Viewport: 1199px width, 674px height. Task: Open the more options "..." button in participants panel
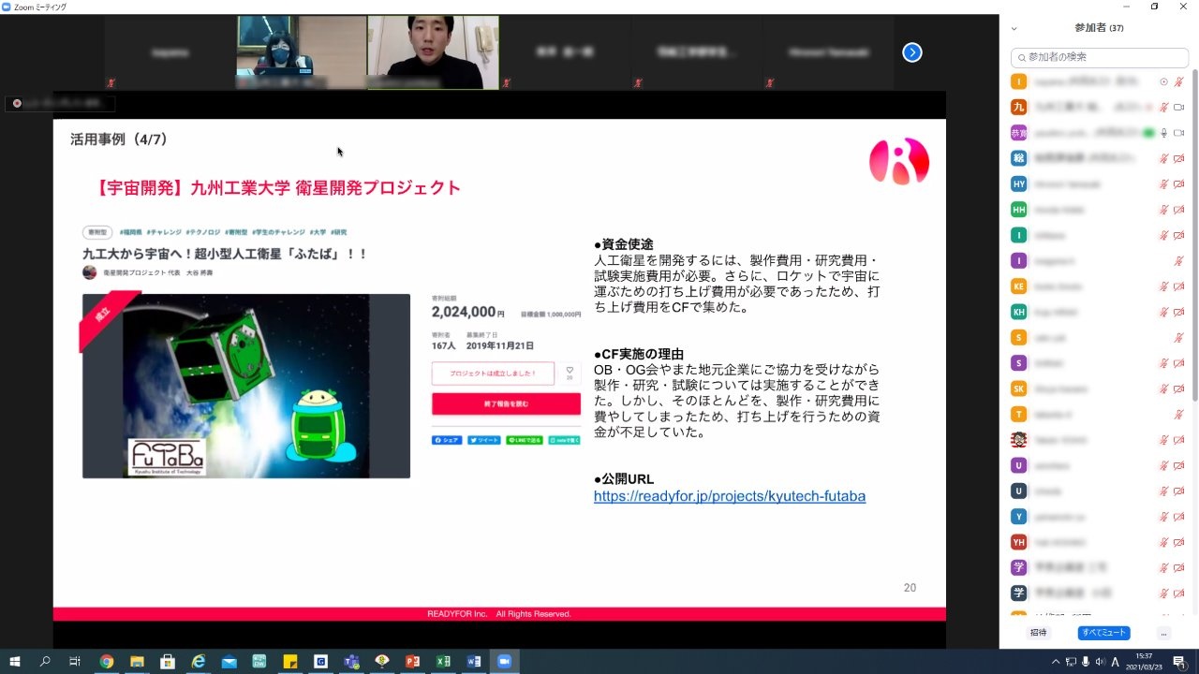[1164, 633]
